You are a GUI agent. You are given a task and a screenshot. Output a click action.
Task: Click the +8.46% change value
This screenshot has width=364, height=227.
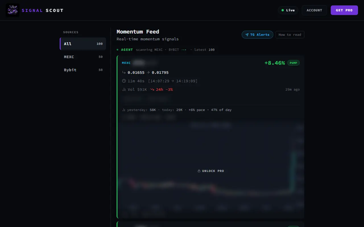(274, 63)
